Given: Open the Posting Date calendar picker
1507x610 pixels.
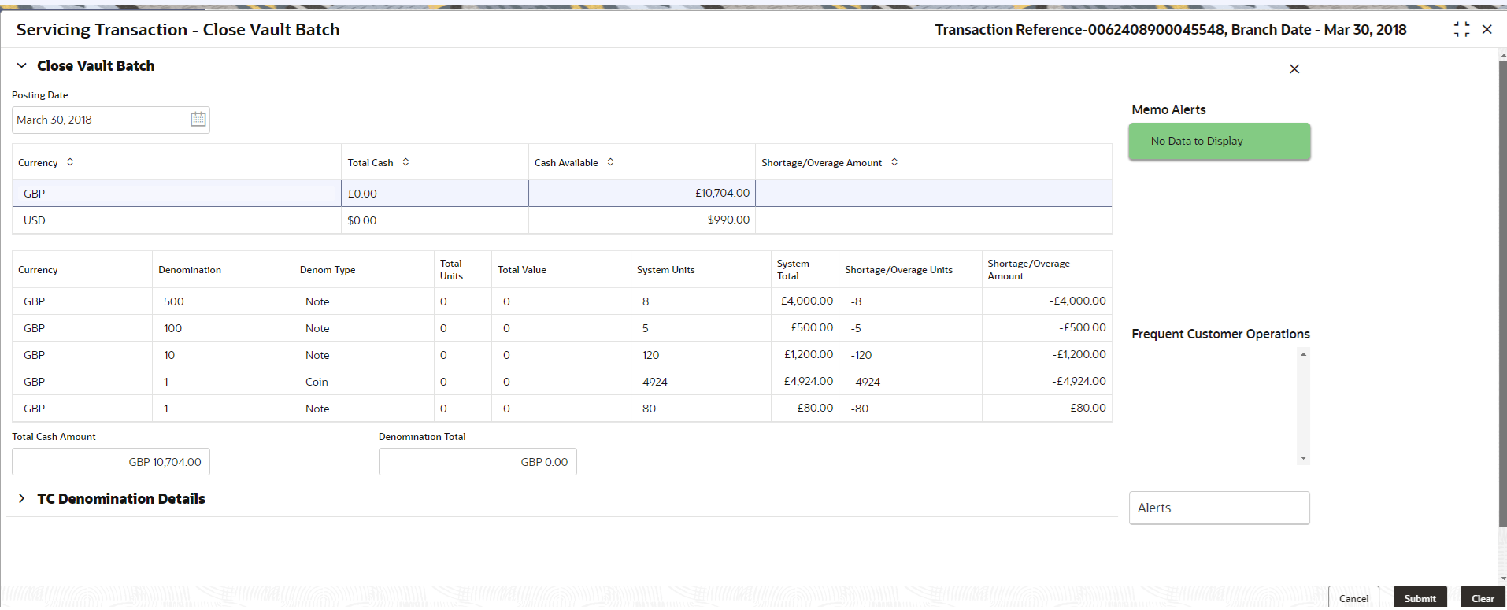Looking at the screenshot, I should tap(198, 120).
